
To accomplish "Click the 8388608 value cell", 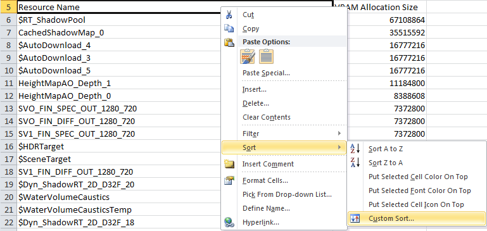I will tap(387, 96).
